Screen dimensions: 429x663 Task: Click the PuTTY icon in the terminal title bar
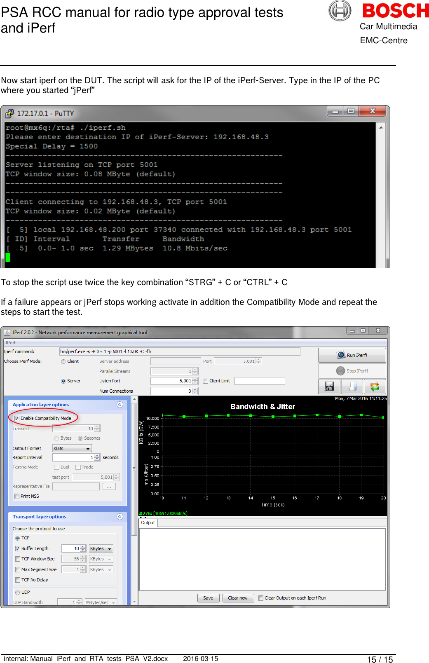(x=9, y=113)
